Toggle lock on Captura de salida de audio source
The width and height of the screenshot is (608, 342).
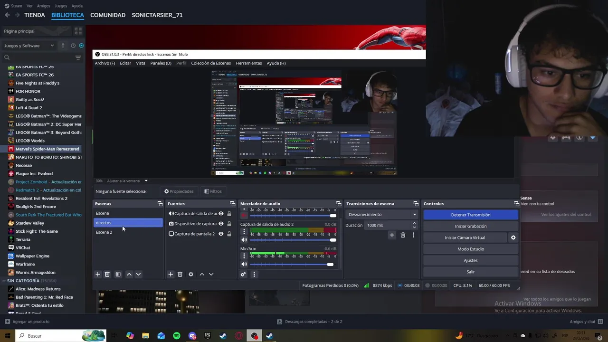tap(229, 214)
